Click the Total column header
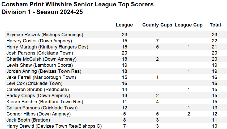This screenshot has width=227, height=129. (x=215, y=25)
